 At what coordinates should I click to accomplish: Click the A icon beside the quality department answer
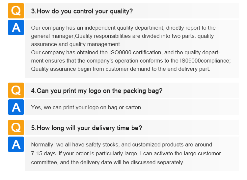coord(16,27)
